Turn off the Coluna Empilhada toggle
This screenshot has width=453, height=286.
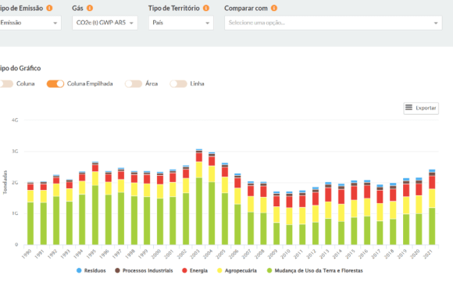tap(55, 84)
